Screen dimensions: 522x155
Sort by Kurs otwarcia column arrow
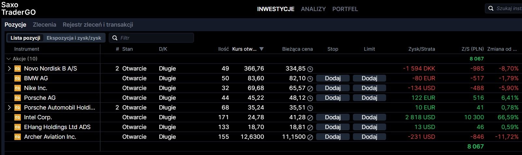tap(261, 49)
